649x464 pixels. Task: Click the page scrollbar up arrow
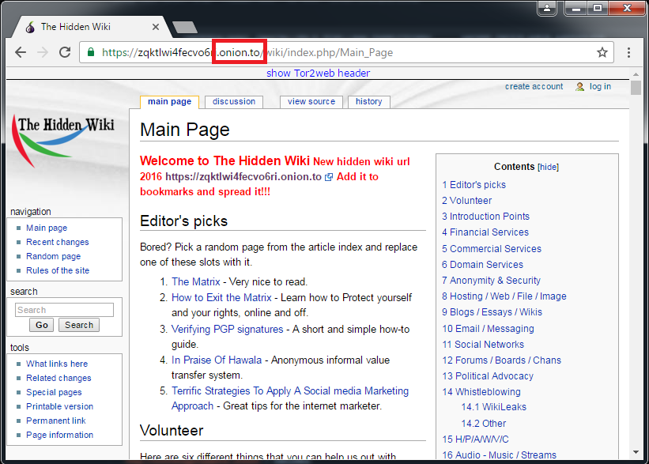636,74
